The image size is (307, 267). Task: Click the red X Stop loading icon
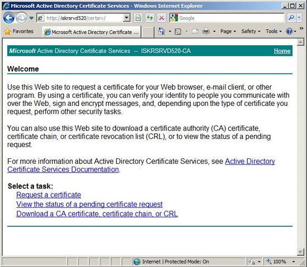(x=161, y=18)
